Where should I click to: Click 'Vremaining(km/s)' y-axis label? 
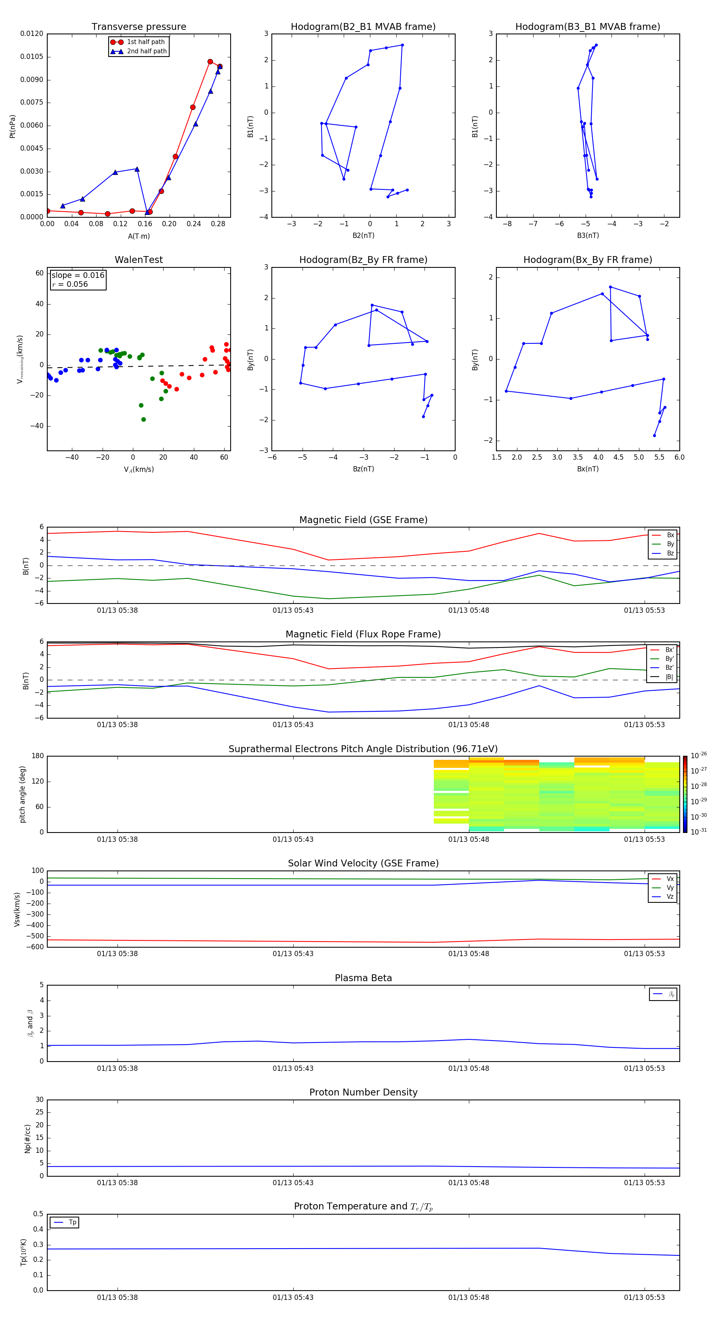pos(20,359)
